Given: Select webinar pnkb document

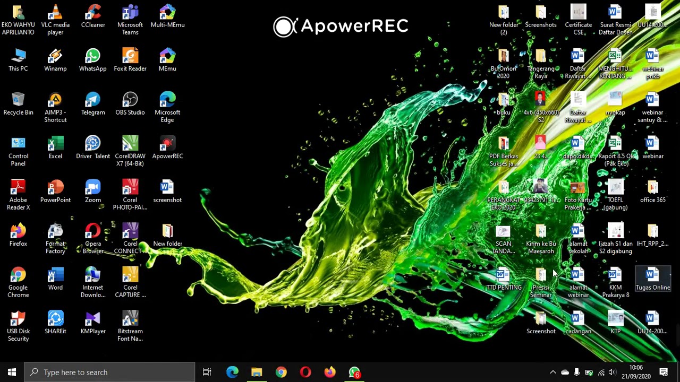Looking at the screenshot, I should pyautogui.click(x=653, y=64).
